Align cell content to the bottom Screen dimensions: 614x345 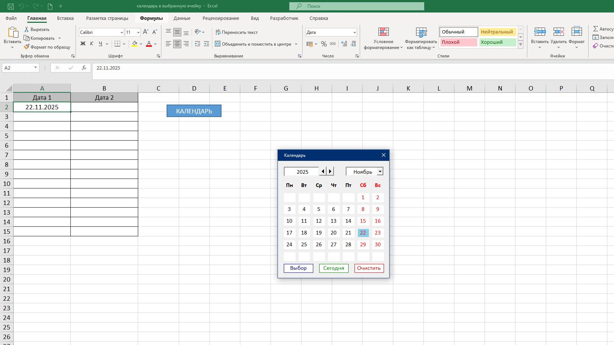pos(186,32)
